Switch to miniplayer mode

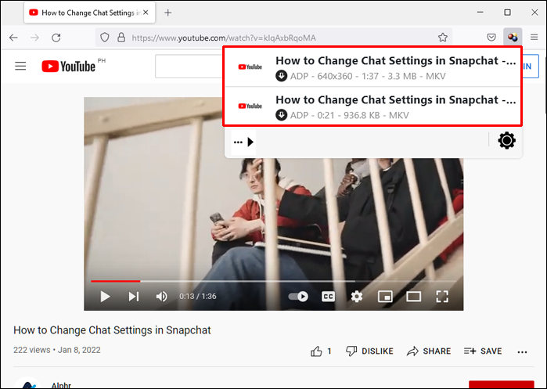pos(385,297)
